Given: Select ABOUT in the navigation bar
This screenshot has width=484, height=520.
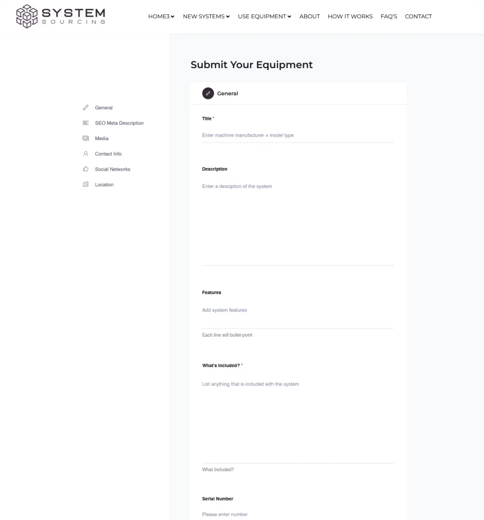Looking at the screenshot, I should 309,16.
